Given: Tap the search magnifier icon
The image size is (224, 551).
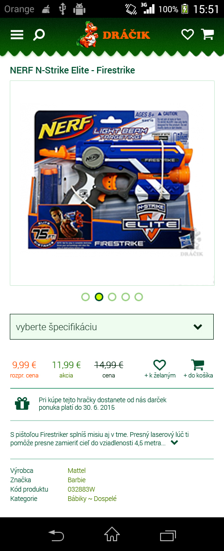Looking at the screenshot, I should click(39, 35).
